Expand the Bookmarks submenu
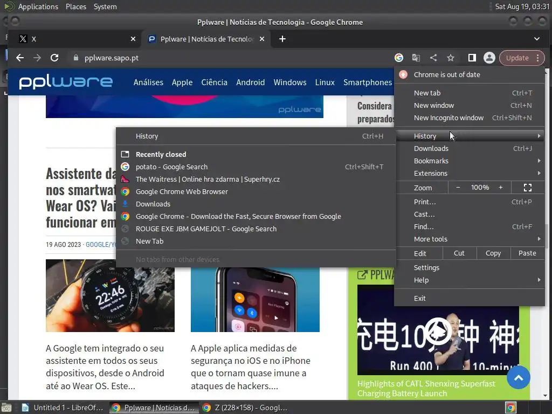Screen dimensions: 552x414 pos(470,161)
